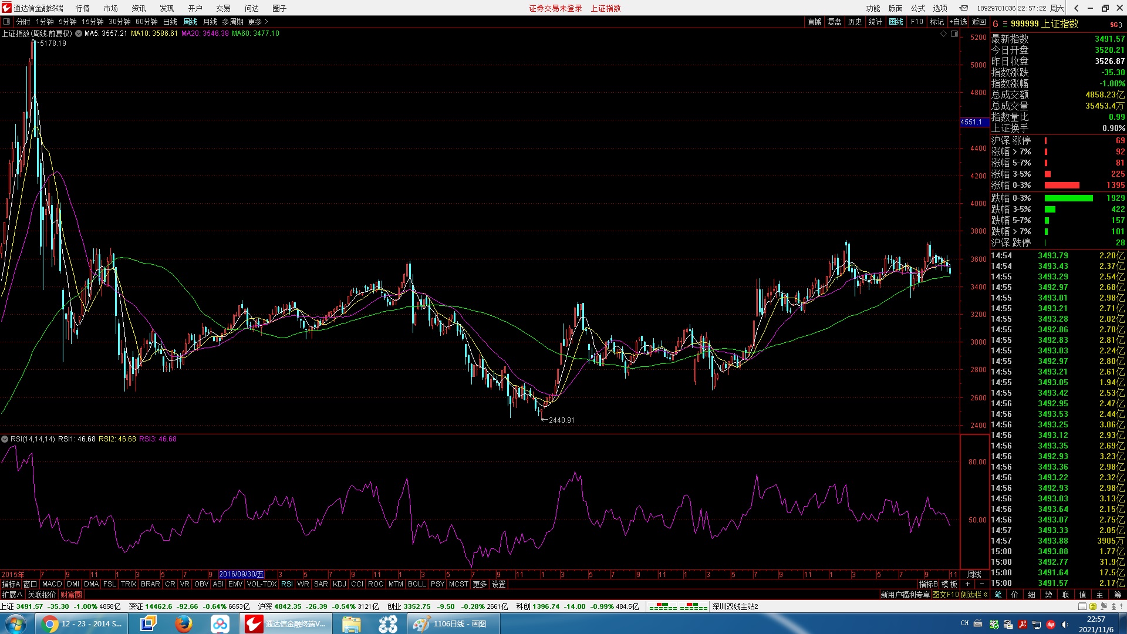Screen dimensions: 1127x634
Task: Open the 资讯 menu
Action: coord(139,8)
